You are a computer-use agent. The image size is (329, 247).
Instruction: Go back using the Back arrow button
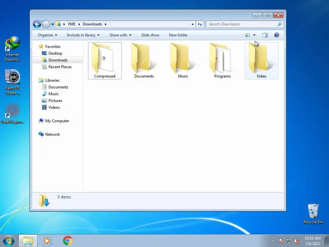point(37,24)
